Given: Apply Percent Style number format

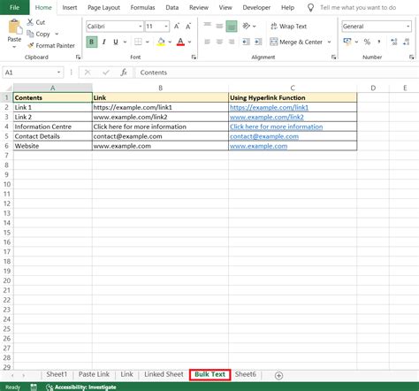Looking at the screenshot, I should click(367, 42).
